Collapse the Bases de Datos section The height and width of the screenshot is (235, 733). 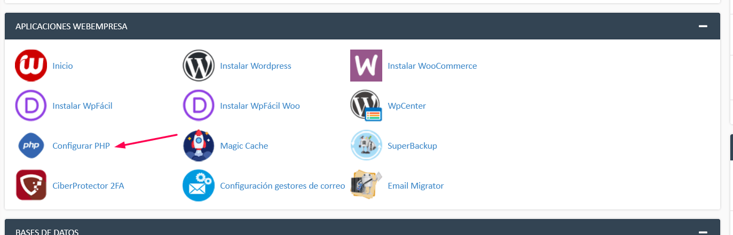point(703,232)
